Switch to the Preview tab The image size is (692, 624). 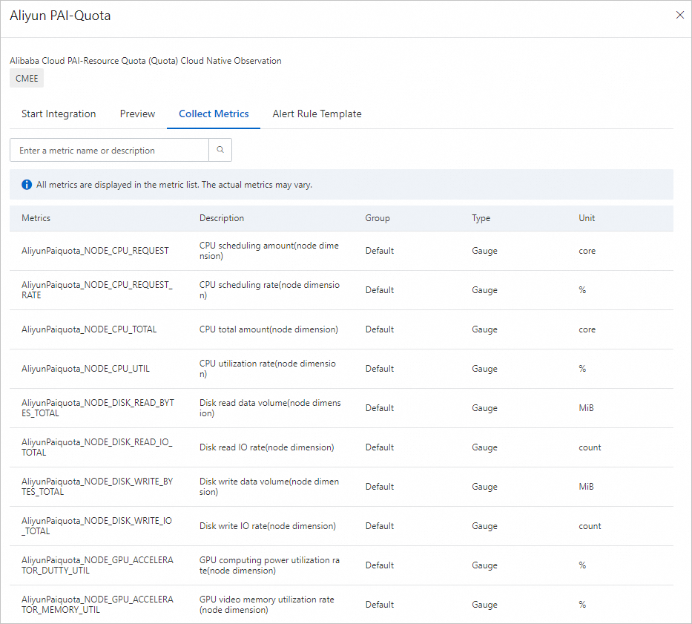[x=137, y=114]
